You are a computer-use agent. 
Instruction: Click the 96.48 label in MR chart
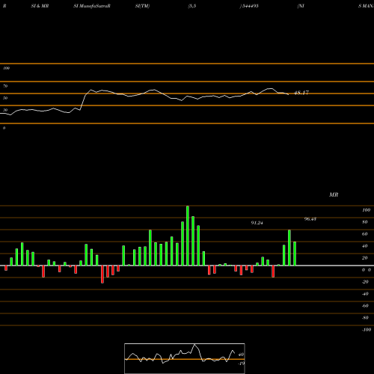click(x=310, y=219)
